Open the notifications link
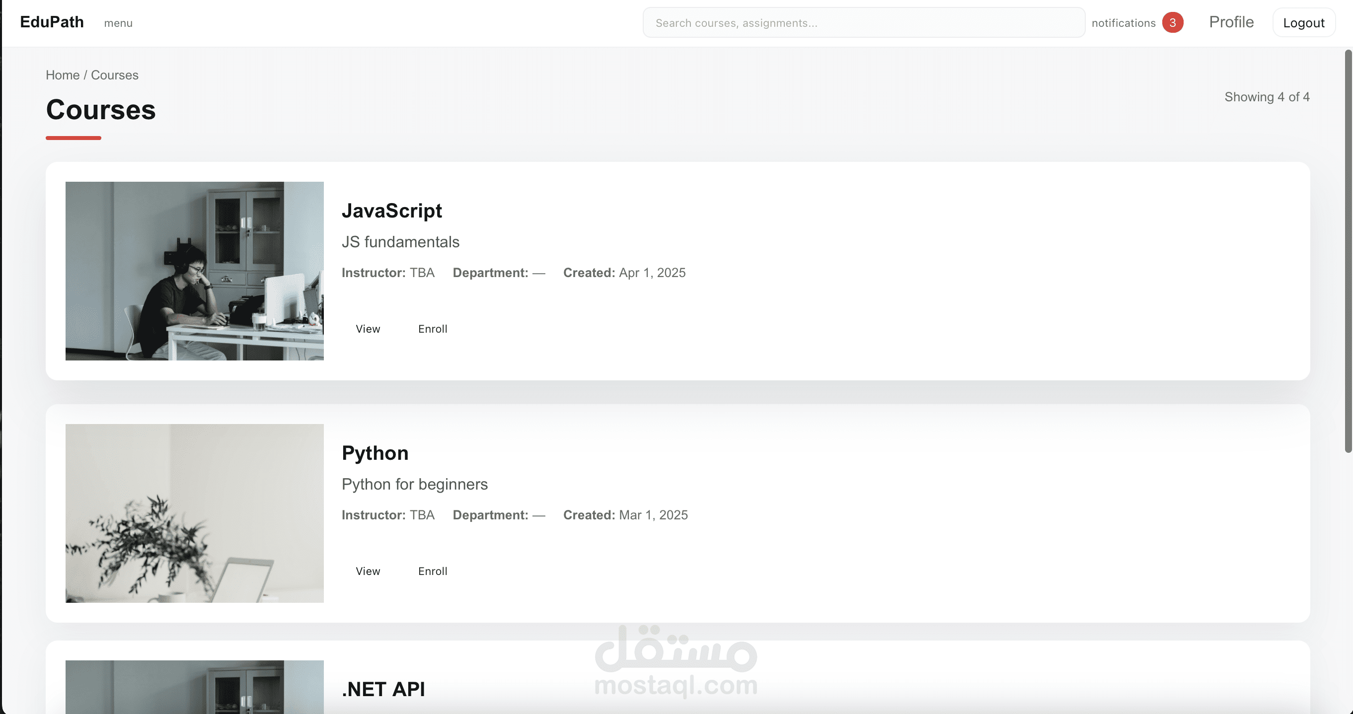 point(1124,23)
